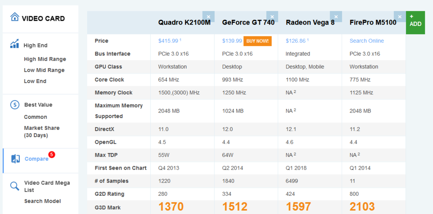Viewport: 433px width, 214px height.
Task: Open the $139.99 price link
Action: pos(232,41)
